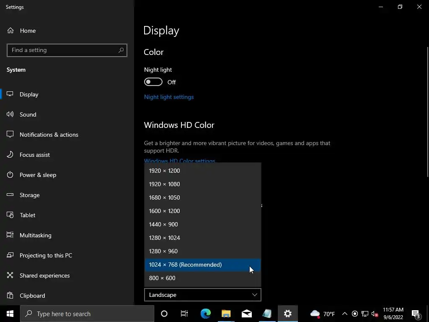Toggle Night light switch

[x=153, y=82]
